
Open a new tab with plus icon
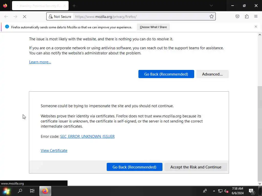(74, 6)
